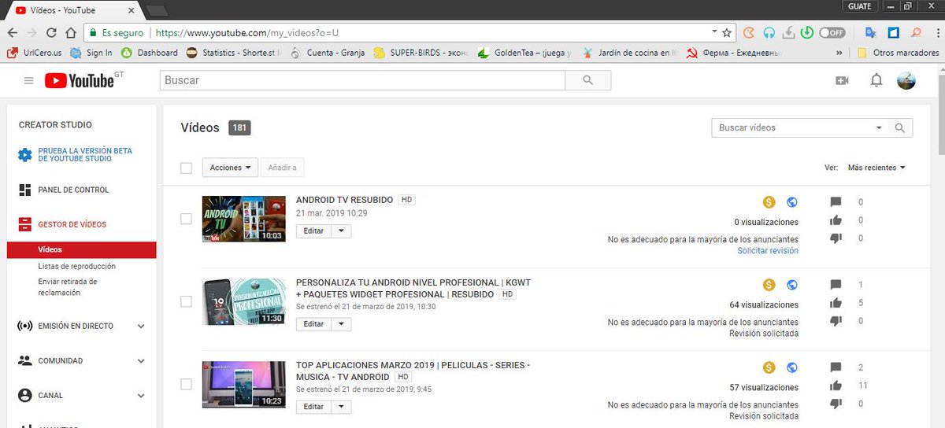Click the public globe icon for ANDROID TV RESUBIDO
The width and height of the screenshot is (945, 428).
(x=792, y=201)
